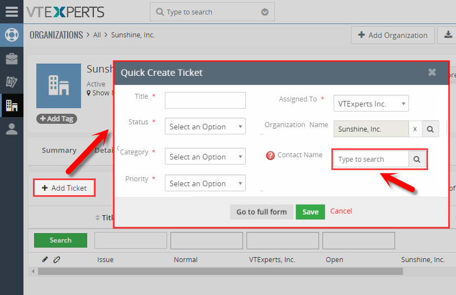Viewport: 456px width, 295px height.
Task: Open the Status dropdown
Action: coord(205,127)
